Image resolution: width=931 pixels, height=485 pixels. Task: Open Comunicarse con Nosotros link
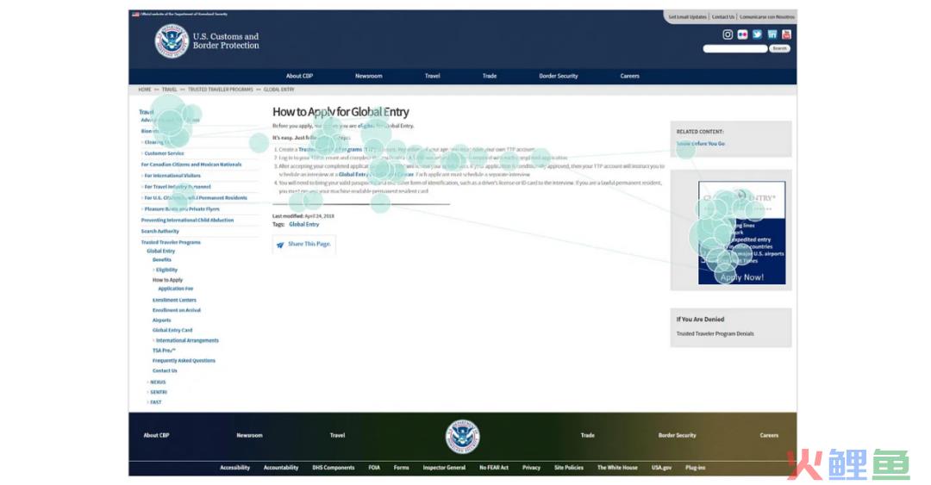[766, 16]
